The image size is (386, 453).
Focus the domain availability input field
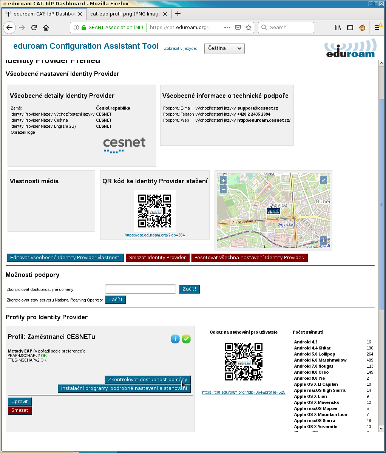pos(141,289)
